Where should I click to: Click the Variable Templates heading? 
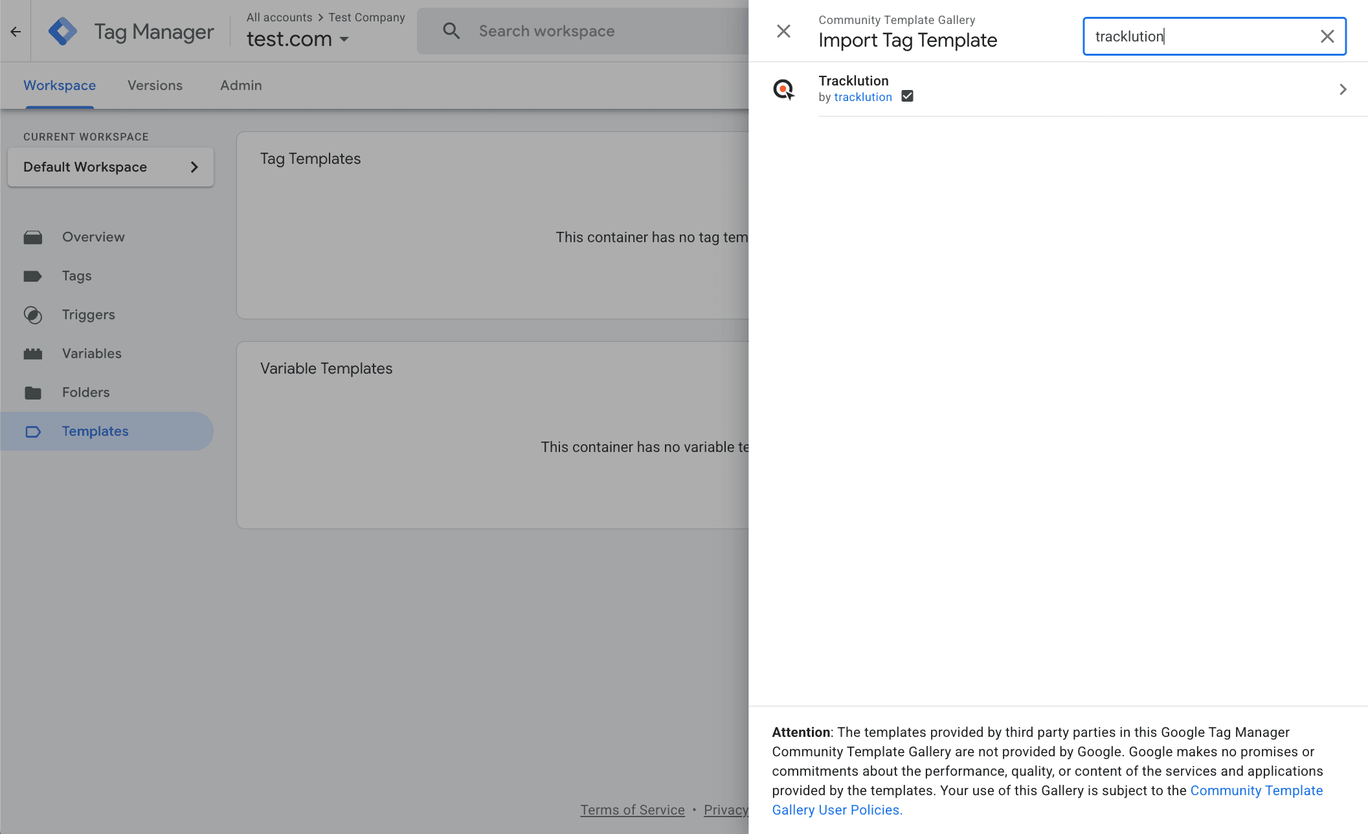pos(326,368)
